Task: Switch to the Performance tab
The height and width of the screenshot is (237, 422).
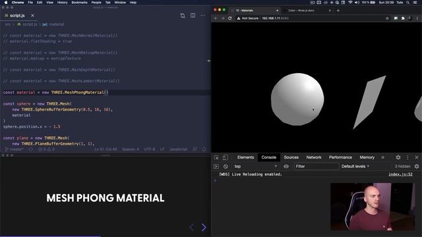Action: (x=340, y=157)
